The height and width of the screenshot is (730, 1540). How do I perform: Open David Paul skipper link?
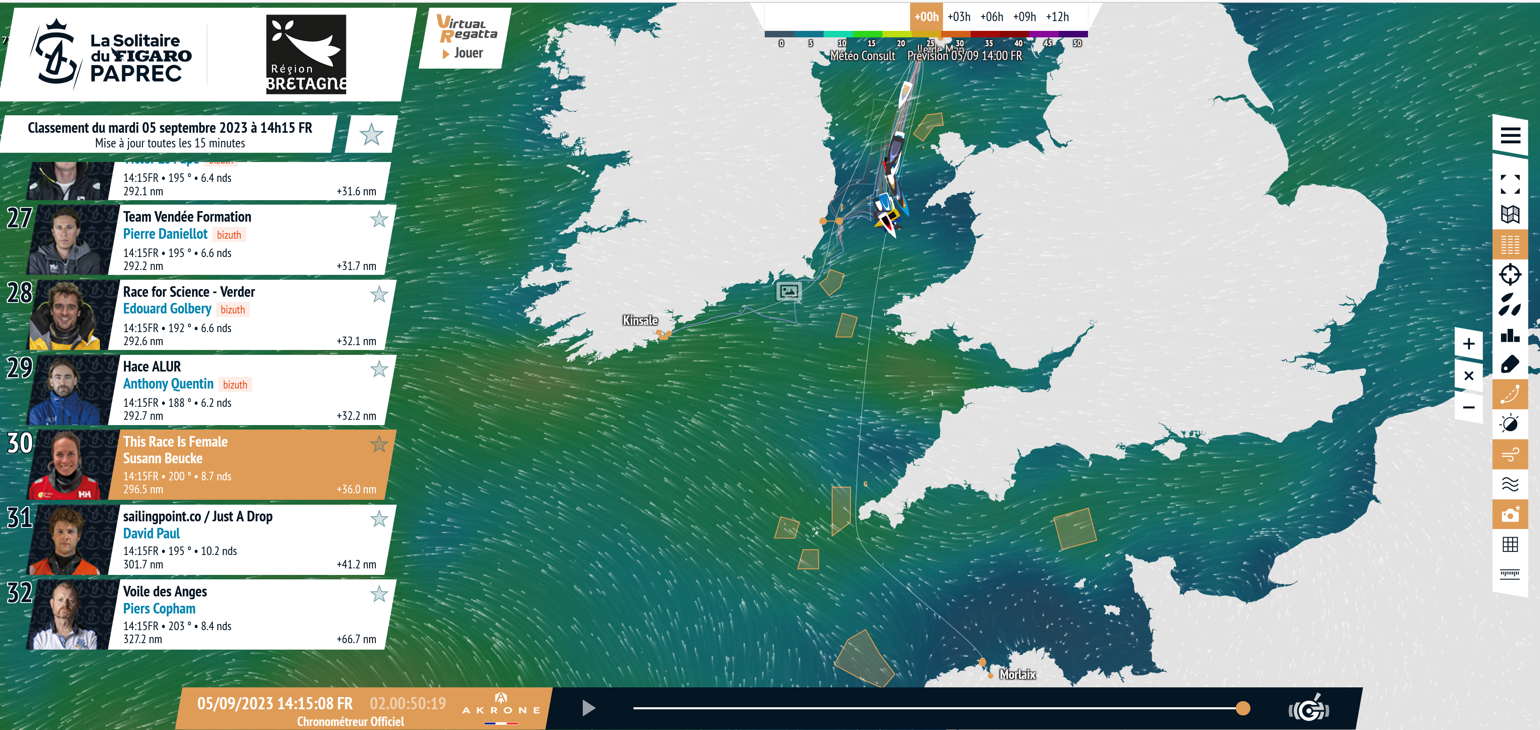point(151,533)
